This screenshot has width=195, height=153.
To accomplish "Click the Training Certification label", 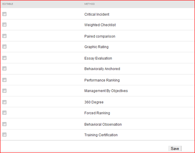I will [101, 135].
